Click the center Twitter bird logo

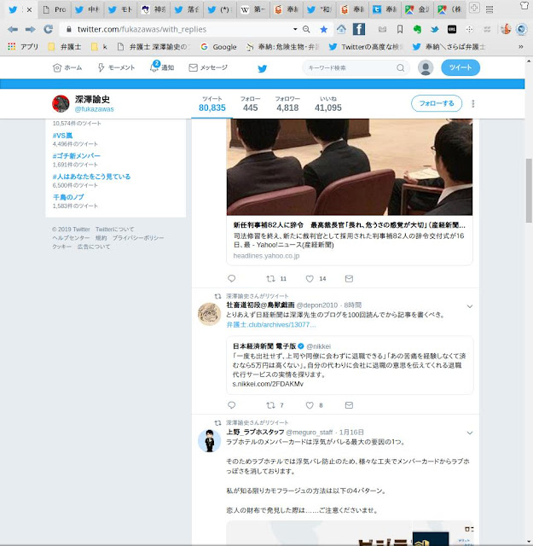262,68
